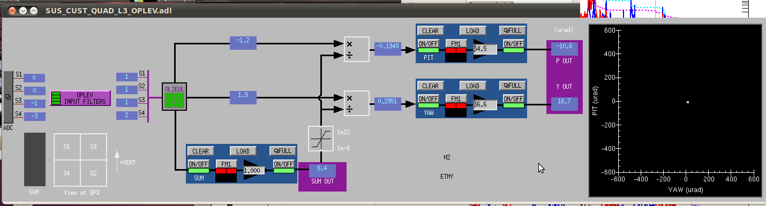
Task: Select FM1 in the YAW filter
Action: tap(456, 98)
